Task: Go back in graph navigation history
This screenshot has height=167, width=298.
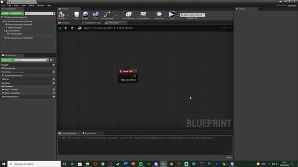Action: click(x=66, y=28)
